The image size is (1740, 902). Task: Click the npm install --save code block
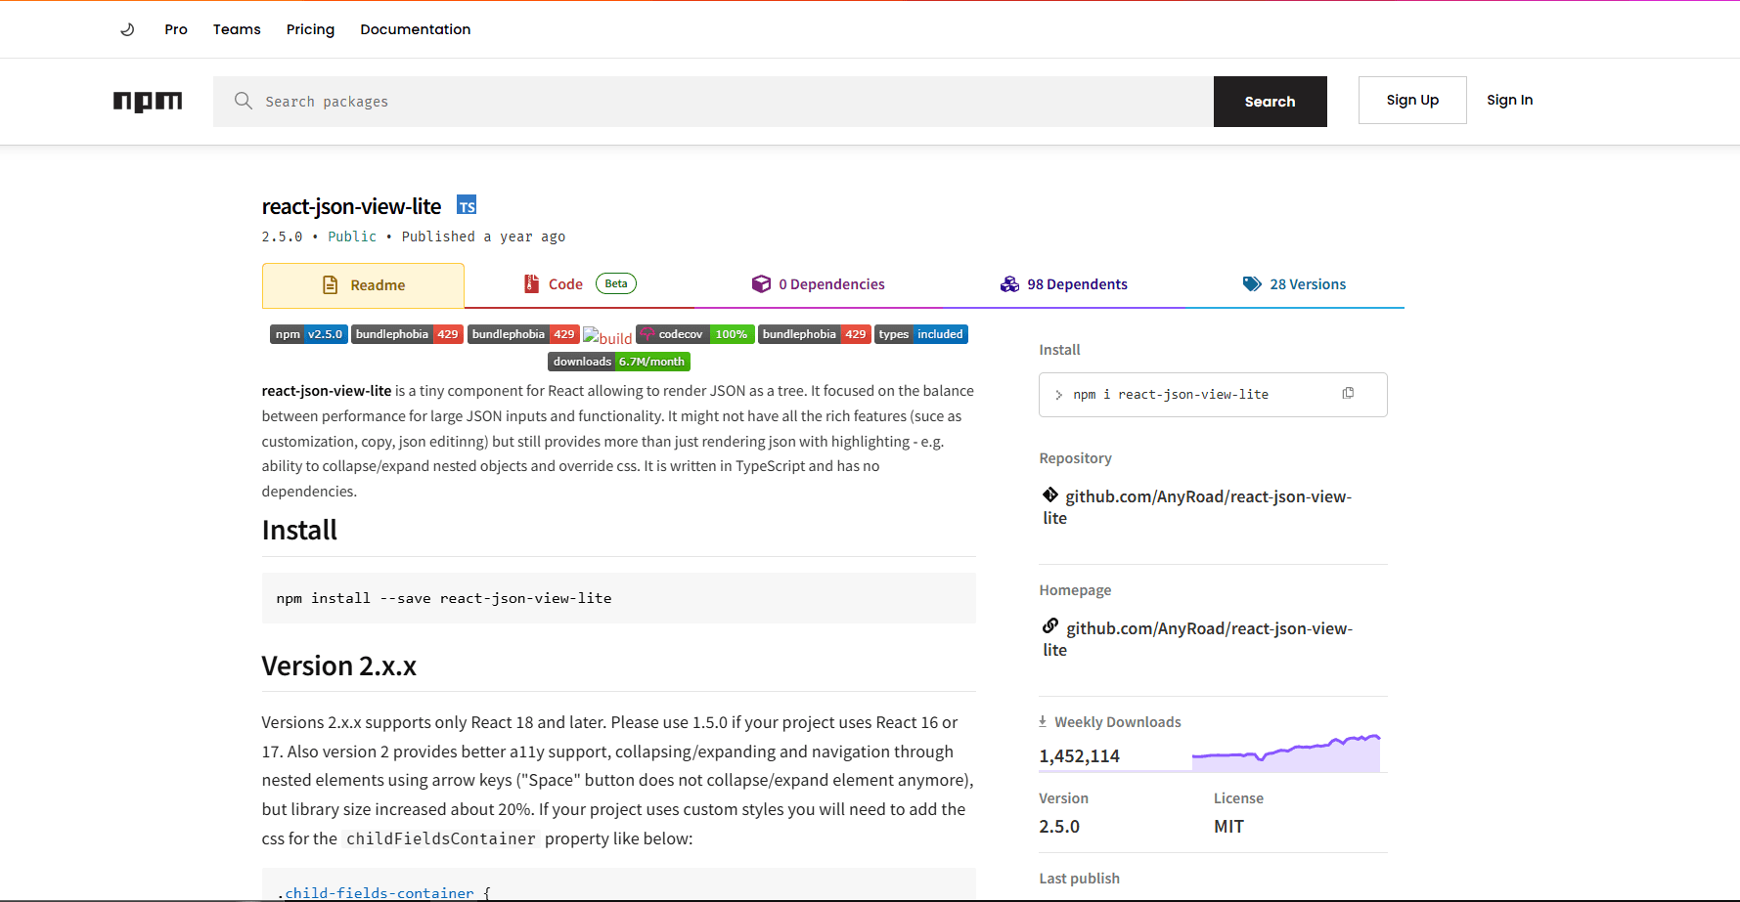[x=619, y=598]
